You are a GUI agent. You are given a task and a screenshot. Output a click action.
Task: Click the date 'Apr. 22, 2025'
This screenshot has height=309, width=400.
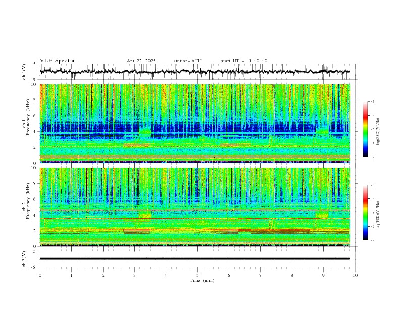(141, 61)
